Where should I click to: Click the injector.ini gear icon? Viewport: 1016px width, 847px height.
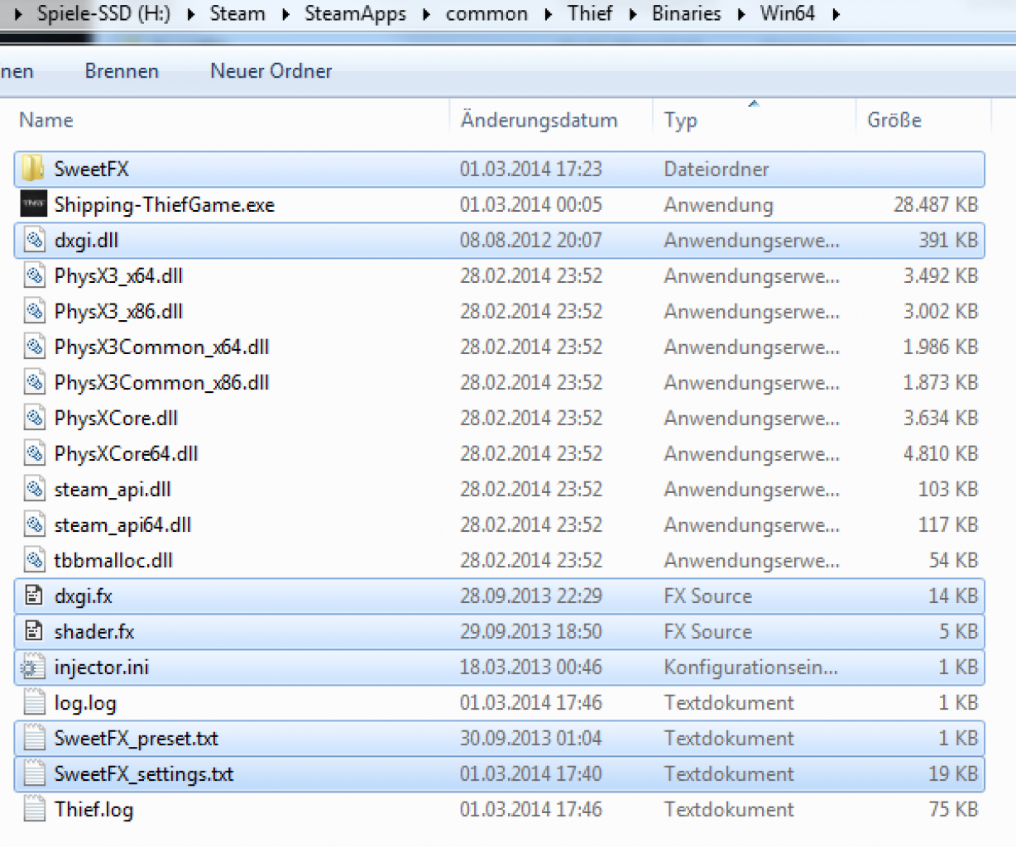(x=32, y=667)
